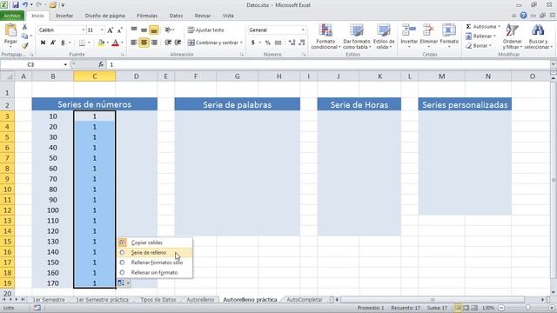The height and width of the screenshot is (313, 557).
Task: Open Formato condicional
Action: (325, 37)
